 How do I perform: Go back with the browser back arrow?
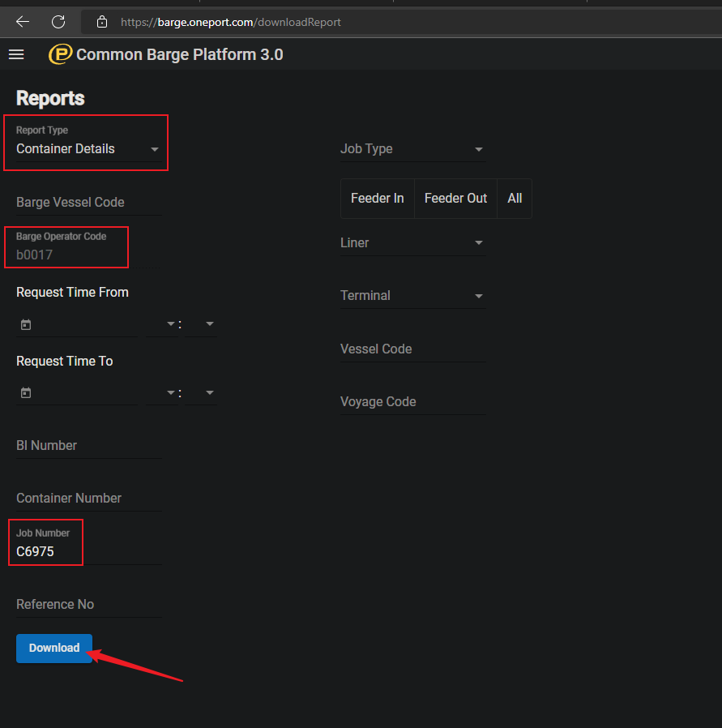click(22, 22)
